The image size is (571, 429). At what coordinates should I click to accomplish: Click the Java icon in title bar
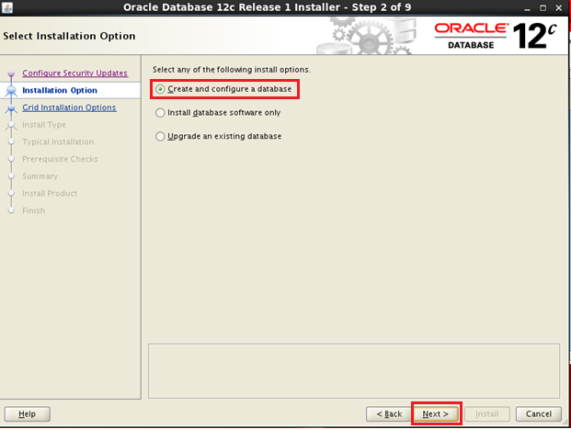point(7,7)
